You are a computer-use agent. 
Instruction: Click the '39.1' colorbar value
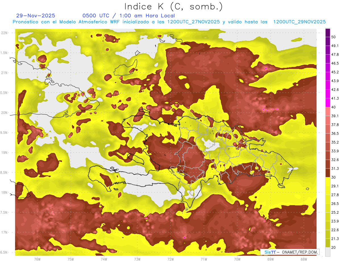coord(335,116)
